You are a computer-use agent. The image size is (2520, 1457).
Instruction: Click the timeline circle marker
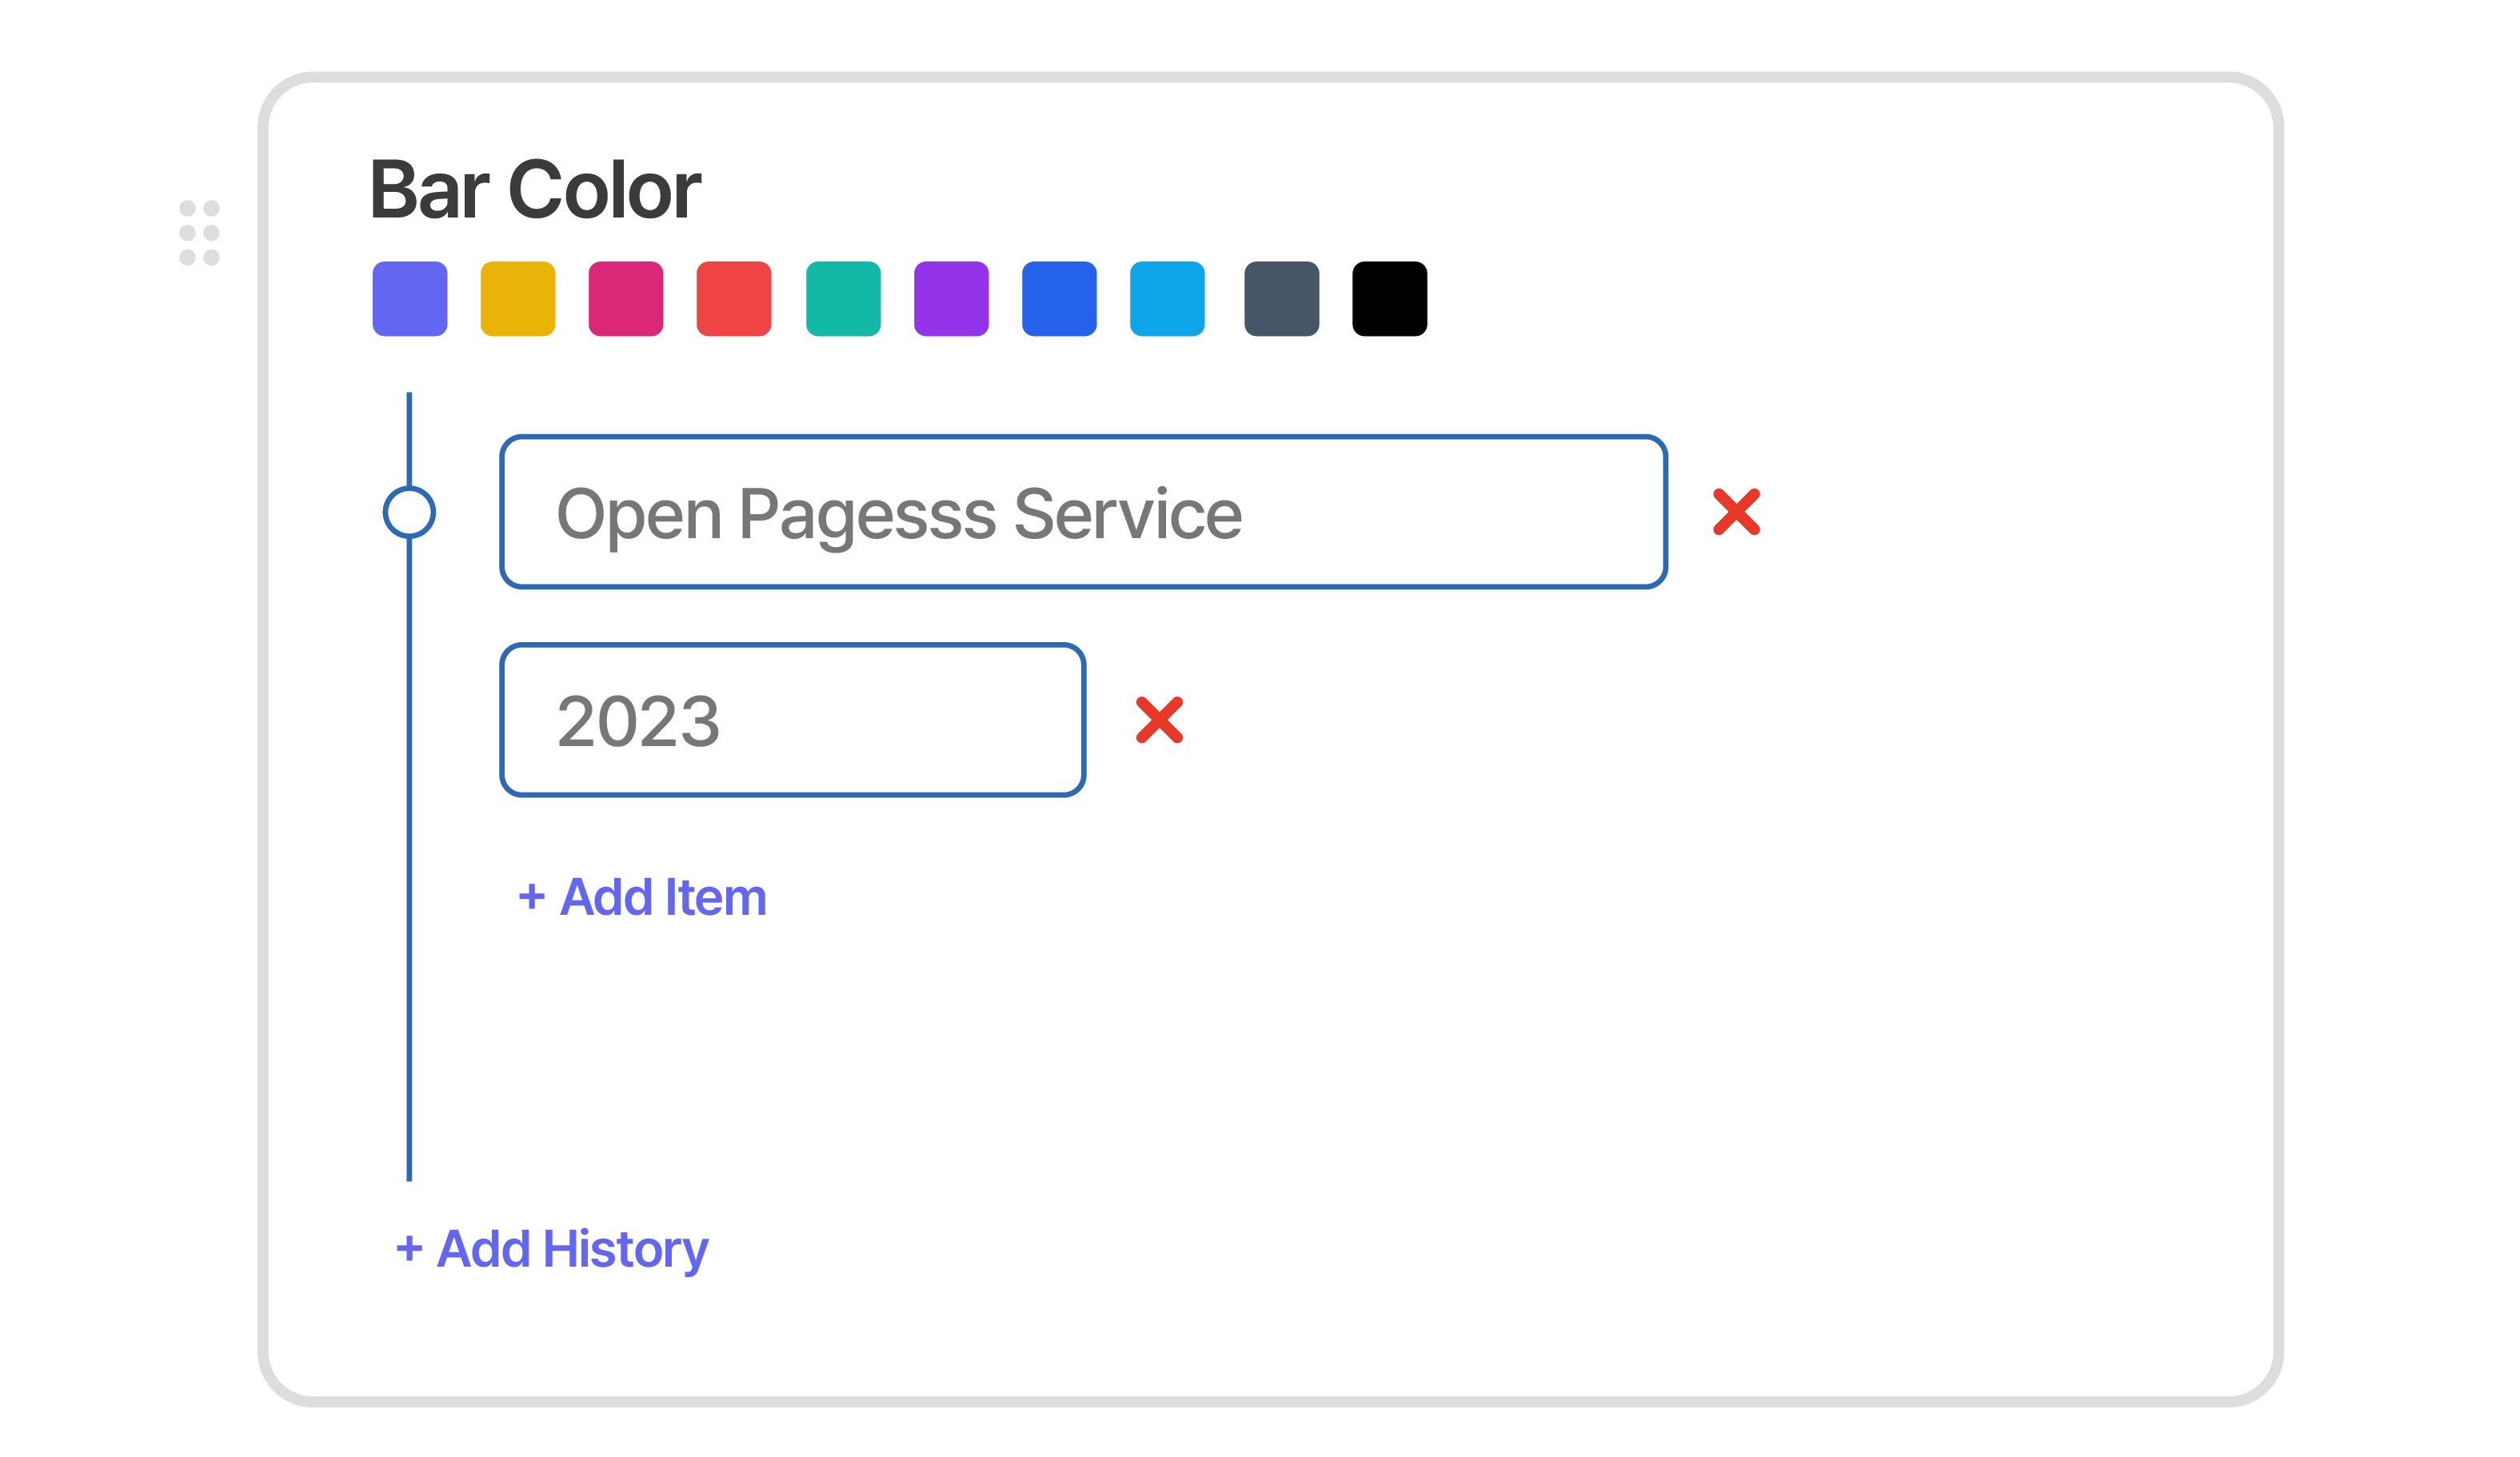point(409,512)
